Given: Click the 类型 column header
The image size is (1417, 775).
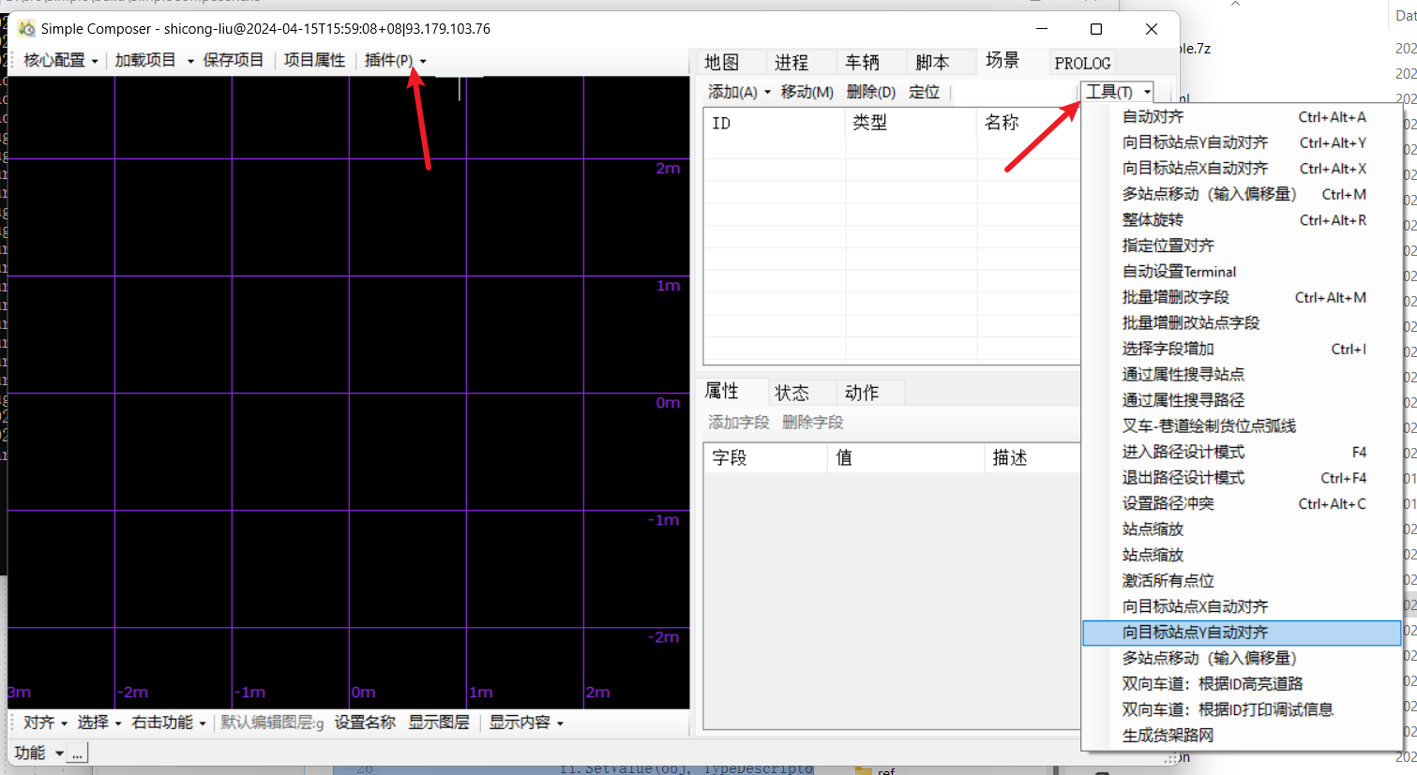Looking at the screenshot, I should click(x=869, y=123).
